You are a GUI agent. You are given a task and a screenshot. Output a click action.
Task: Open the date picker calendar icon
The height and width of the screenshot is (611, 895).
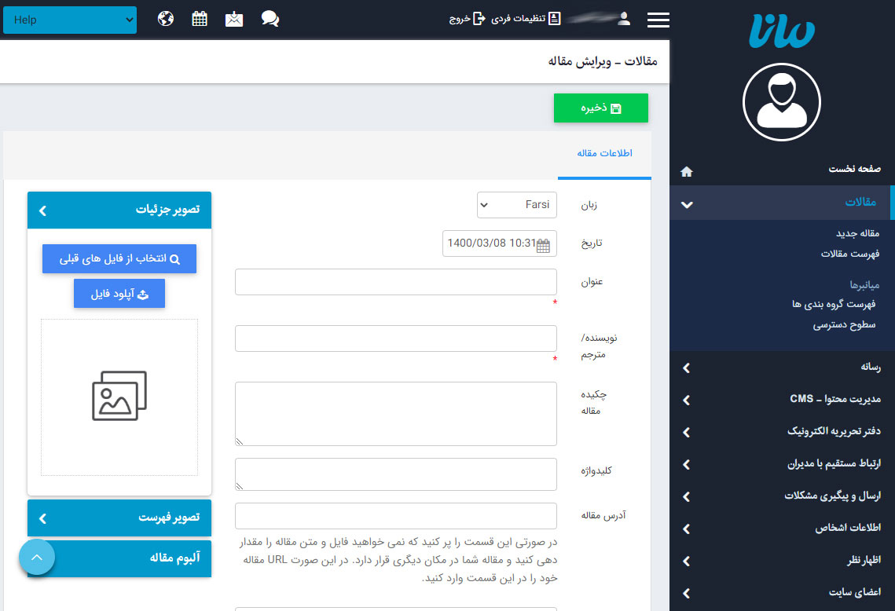(x=544, y=244)
